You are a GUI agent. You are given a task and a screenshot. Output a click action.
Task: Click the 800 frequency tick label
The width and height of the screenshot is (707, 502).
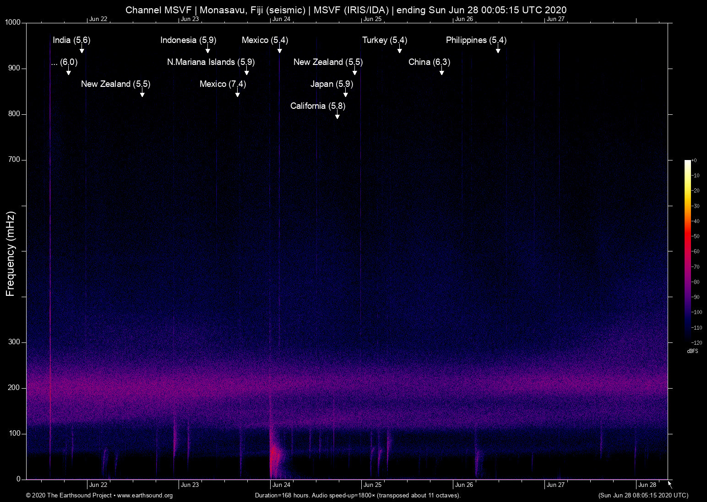point(15,114)
